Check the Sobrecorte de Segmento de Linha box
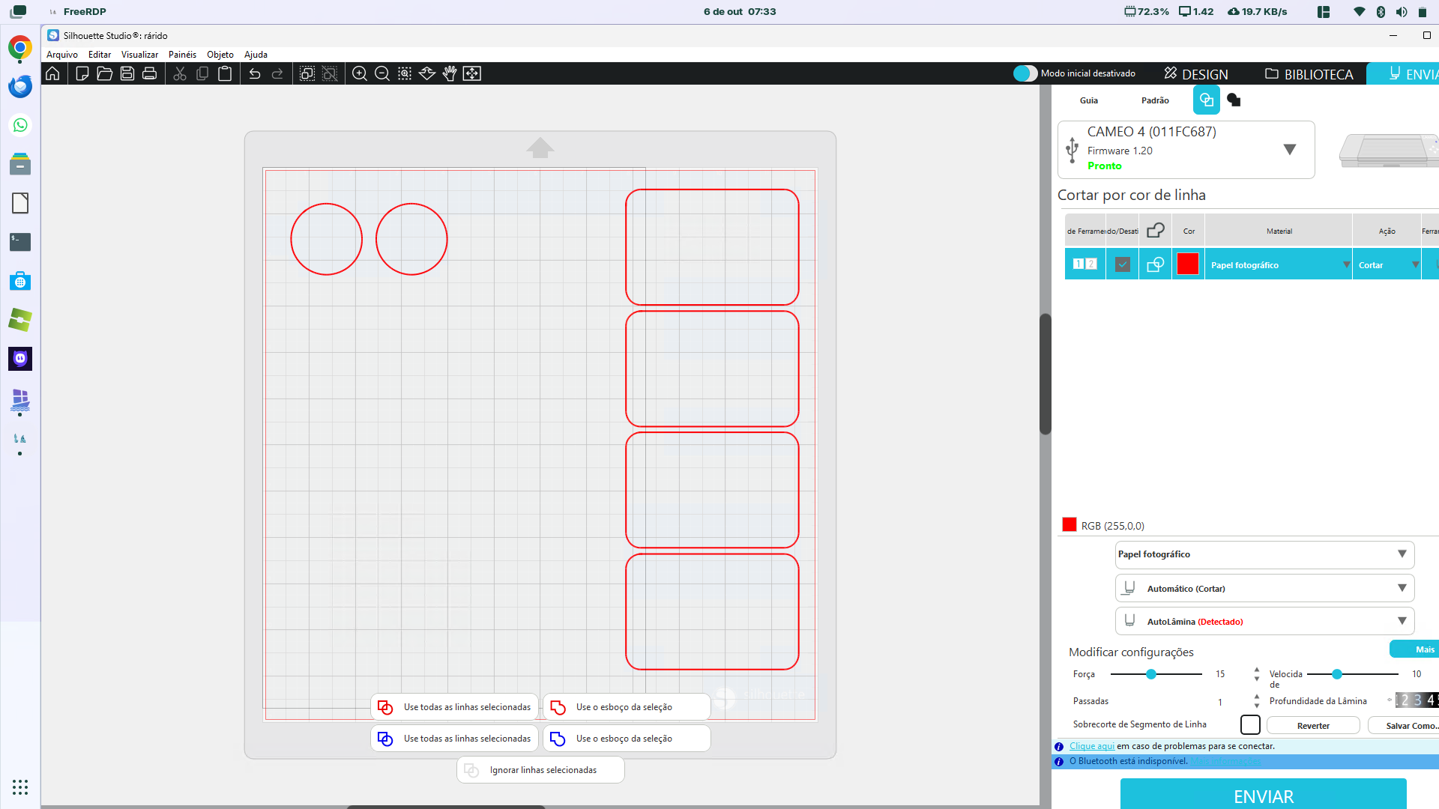The height and width of the screenshot is (809, 1439). tap(1250, 725)
